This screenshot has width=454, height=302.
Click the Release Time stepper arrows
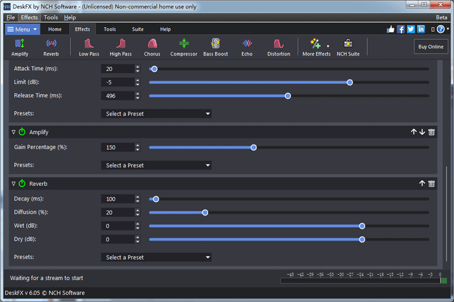[x=137, y=96]
